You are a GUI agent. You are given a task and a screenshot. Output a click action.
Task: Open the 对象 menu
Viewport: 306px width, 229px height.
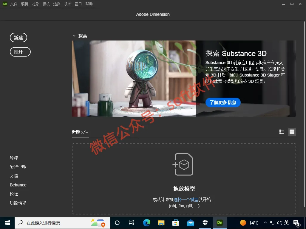tap(35, 4)
